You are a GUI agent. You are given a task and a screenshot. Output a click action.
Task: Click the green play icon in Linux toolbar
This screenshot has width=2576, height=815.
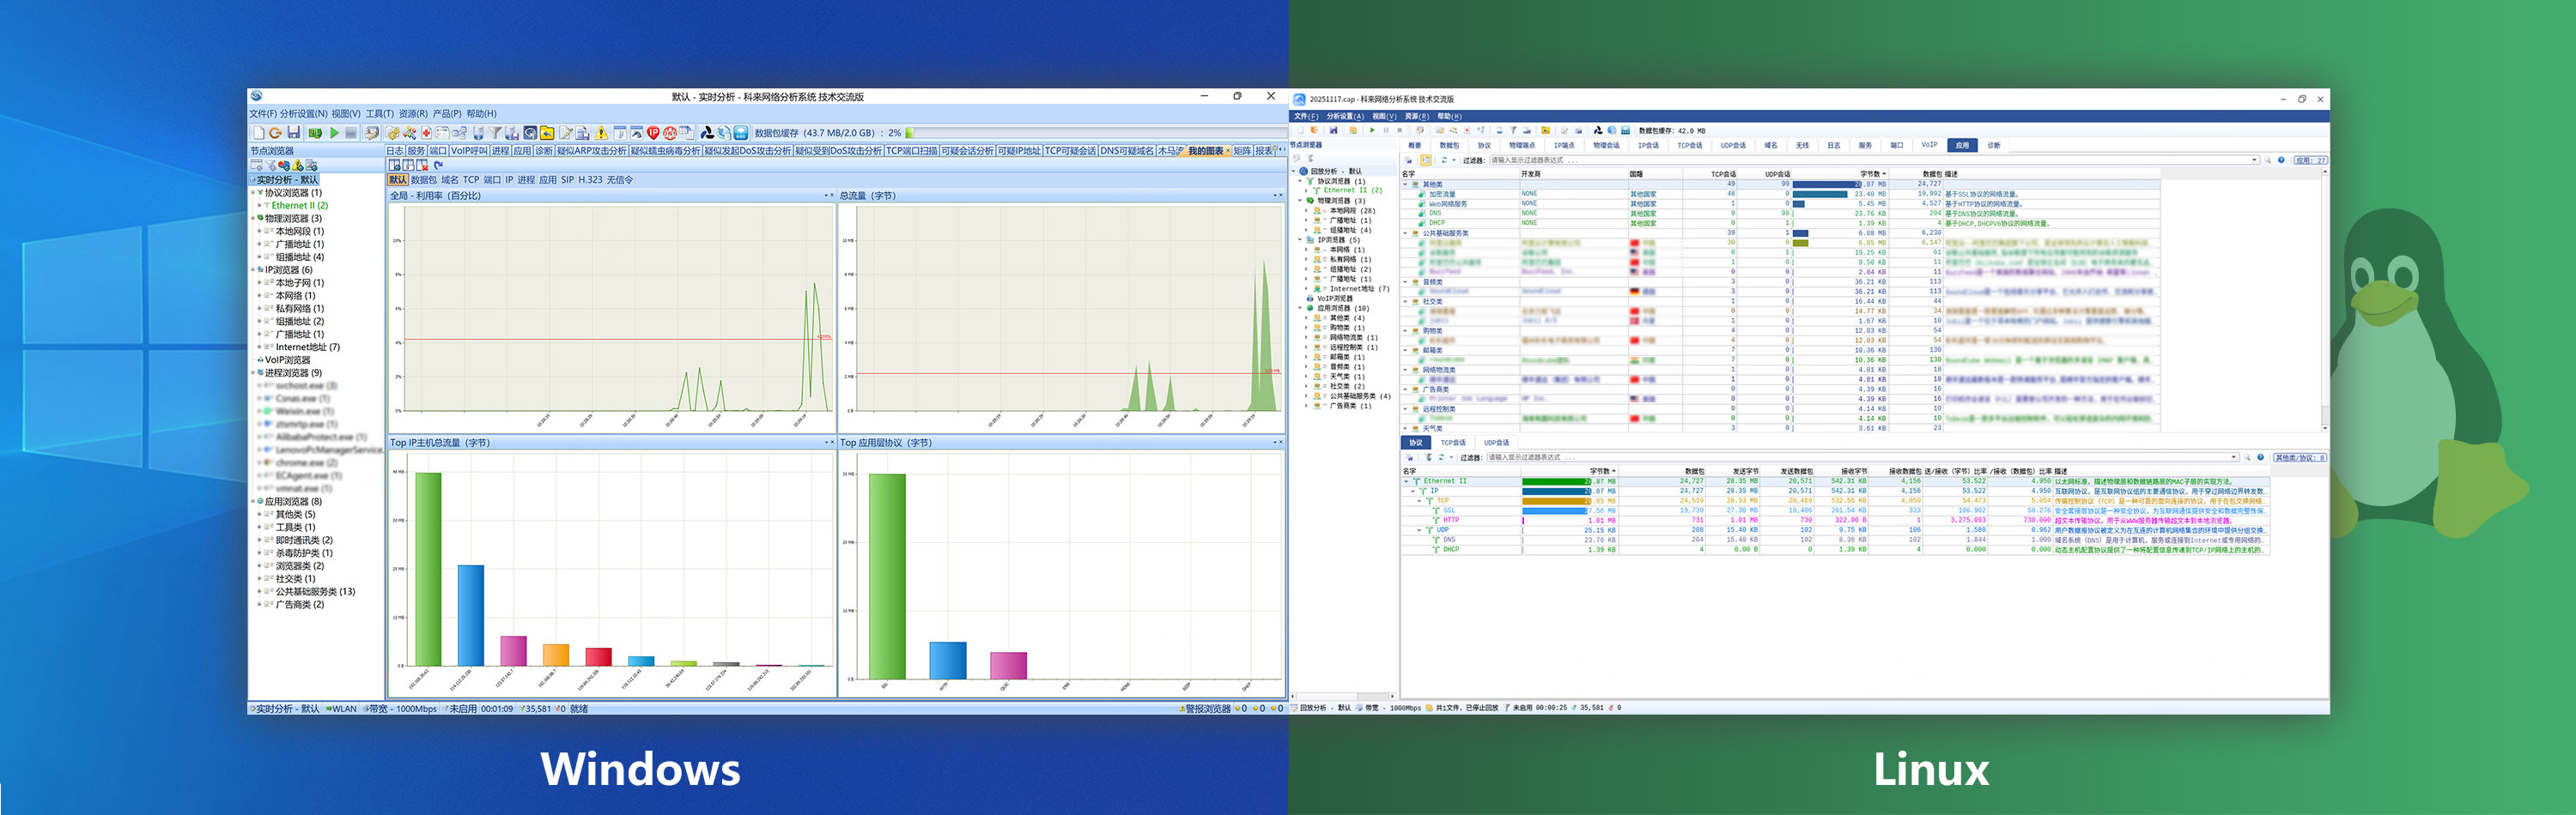click(x=1372, y=130)
